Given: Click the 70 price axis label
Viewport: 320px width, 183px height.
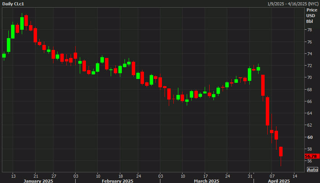Looking at the screenshot, I should [309, 77].
